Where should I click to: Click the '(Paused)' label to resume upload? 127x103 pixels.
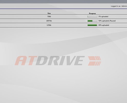(113, 21)
